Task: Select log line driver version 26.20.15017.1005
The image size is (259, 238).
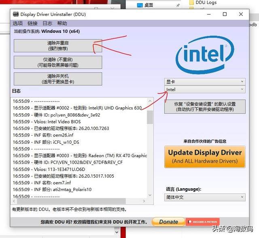Action: pos(64,176)
